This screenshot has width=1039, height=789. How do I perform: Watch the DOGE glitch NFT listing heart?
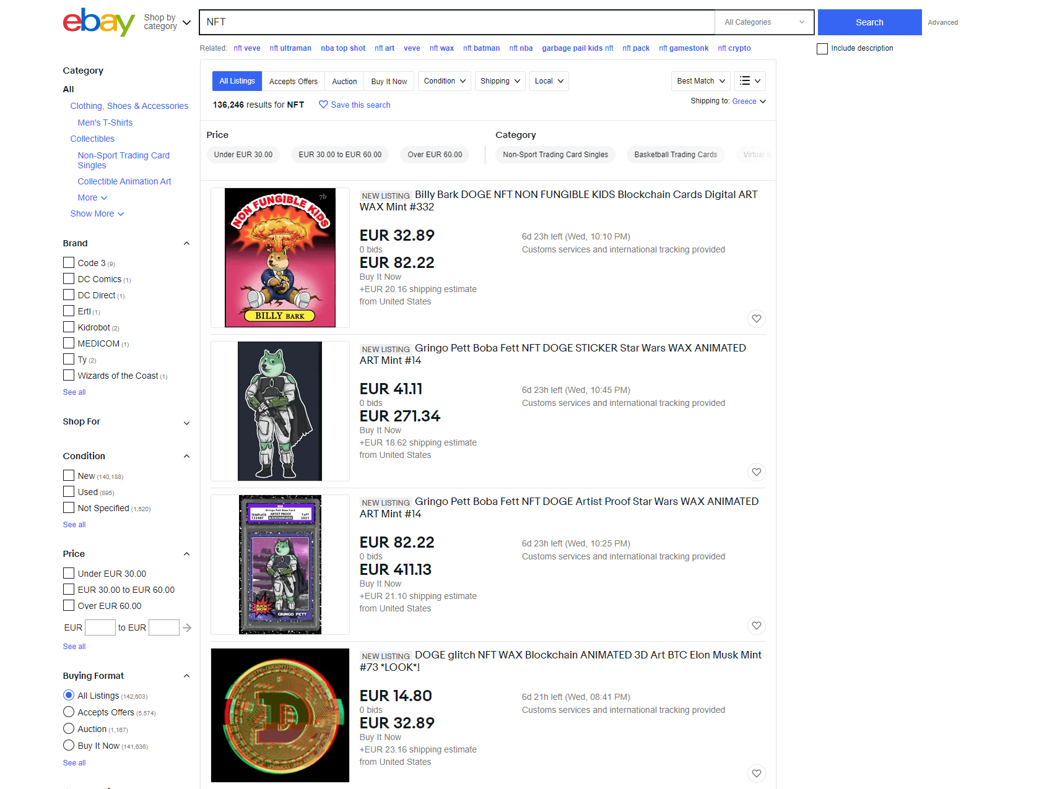(x=757, y=774)
